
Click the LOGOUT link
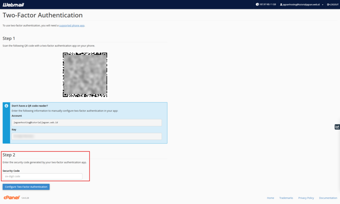pyautogui.click(x=333, y=5)
